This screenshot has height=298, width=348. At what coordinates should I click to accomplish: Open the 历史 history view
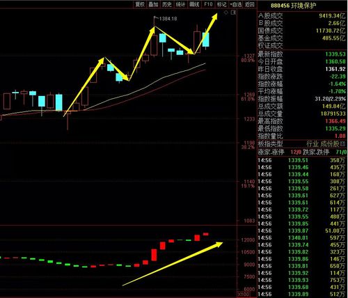[167, 4]
